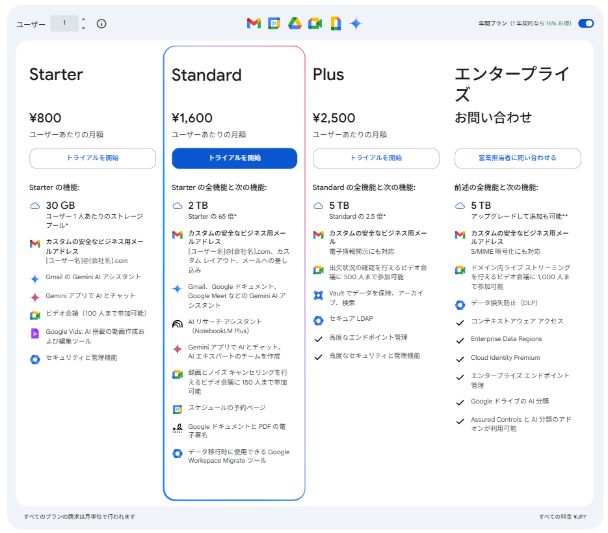
Task: Click the ¥2,500 price text
Action: [x=334, y=118]
